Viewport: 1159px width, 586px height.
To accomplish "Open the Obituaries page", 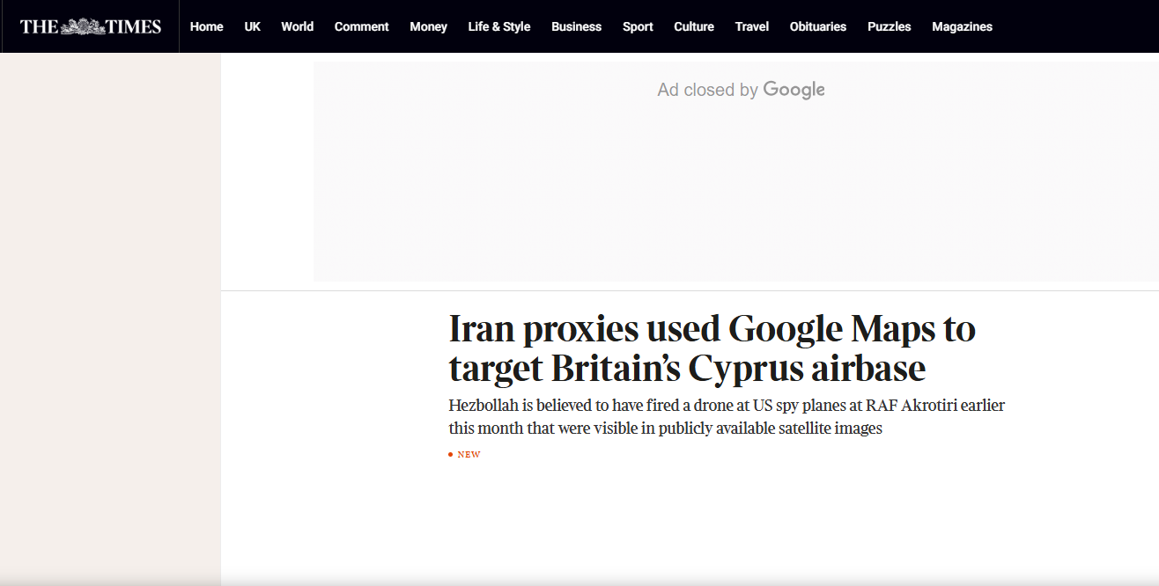I will pyautogui.click(x=817, y=26).
